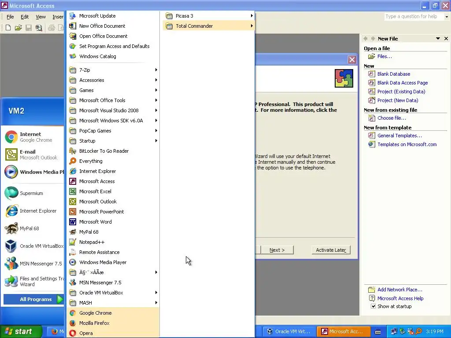Close the New File task pane
The image size is (451, 338).
pyautogui.click(x=446, y=39)
